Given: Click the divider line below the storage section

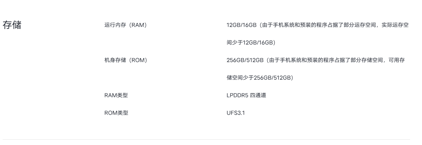Looking at the screenshot, I should (206, 140).
